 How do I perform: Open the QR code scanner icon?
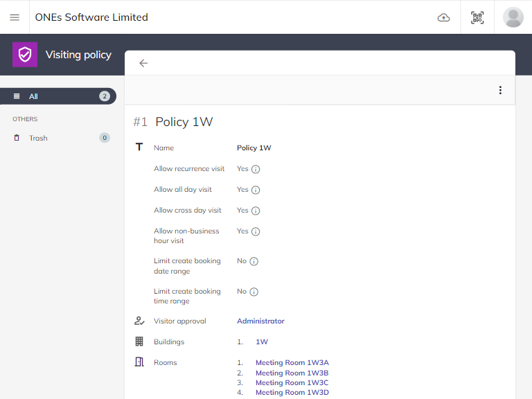(477, 17)
